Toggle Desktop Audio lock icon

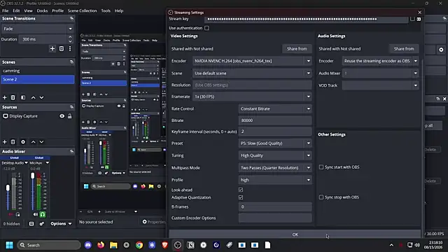18,214
